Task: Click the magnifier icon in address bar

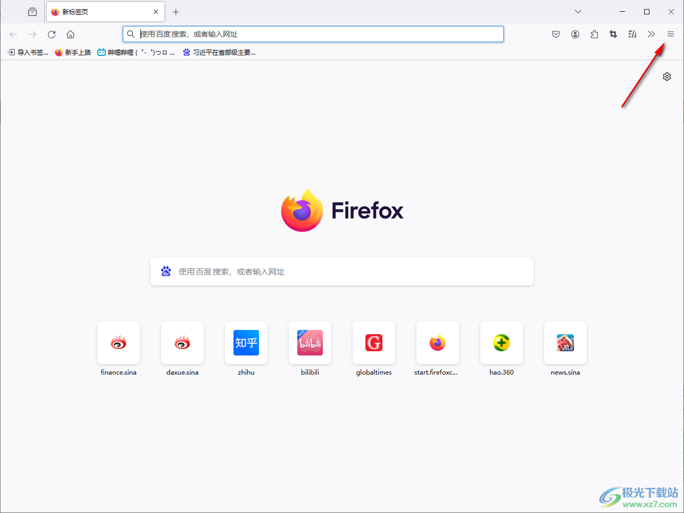Action: [x=131, y=34]
